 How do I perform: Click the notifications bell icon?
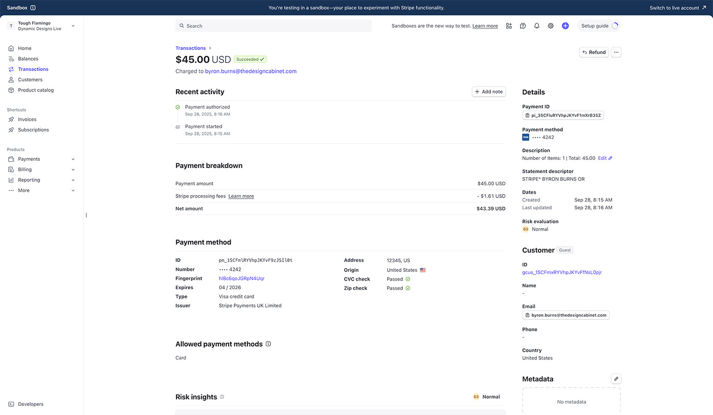[x=537, y=26]
